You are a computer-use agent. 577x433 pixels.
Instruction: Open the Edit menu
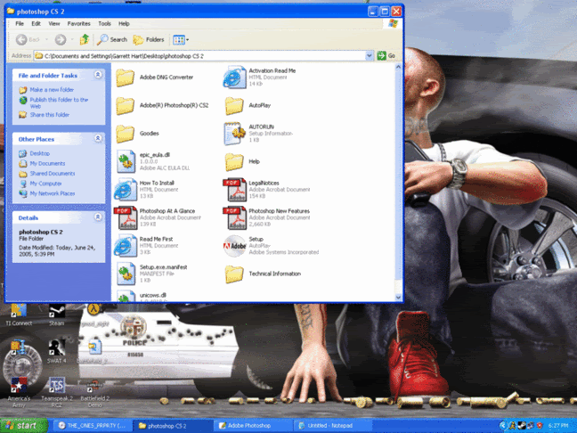pyautogui.click(x=36, y=23)
